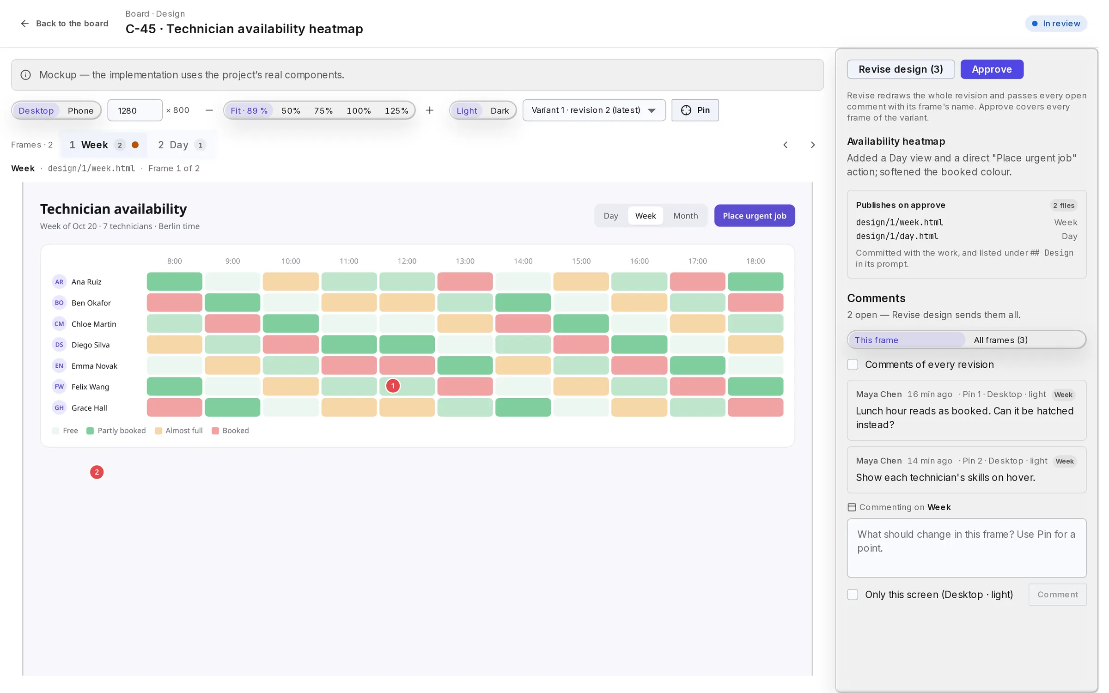
Task: Click the CM avatar for Chloe Martin
Action: pyautogui.click(x=59, y=324)
